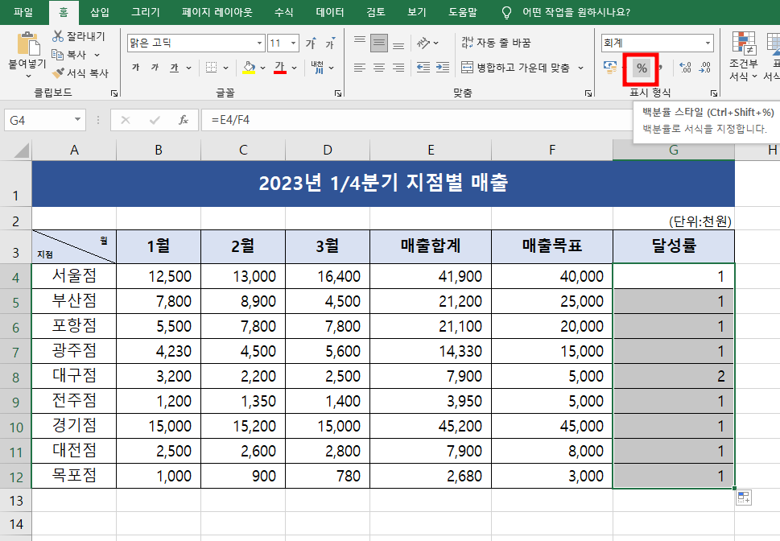Right-align cell text

[x=398, y=67]
